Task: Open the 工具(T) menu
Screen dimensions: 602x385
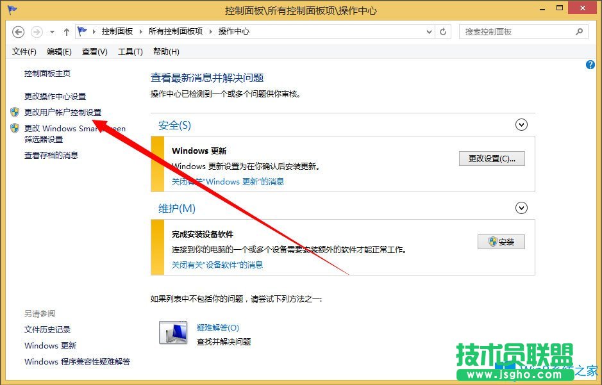Action: click(x=130, y=52)
